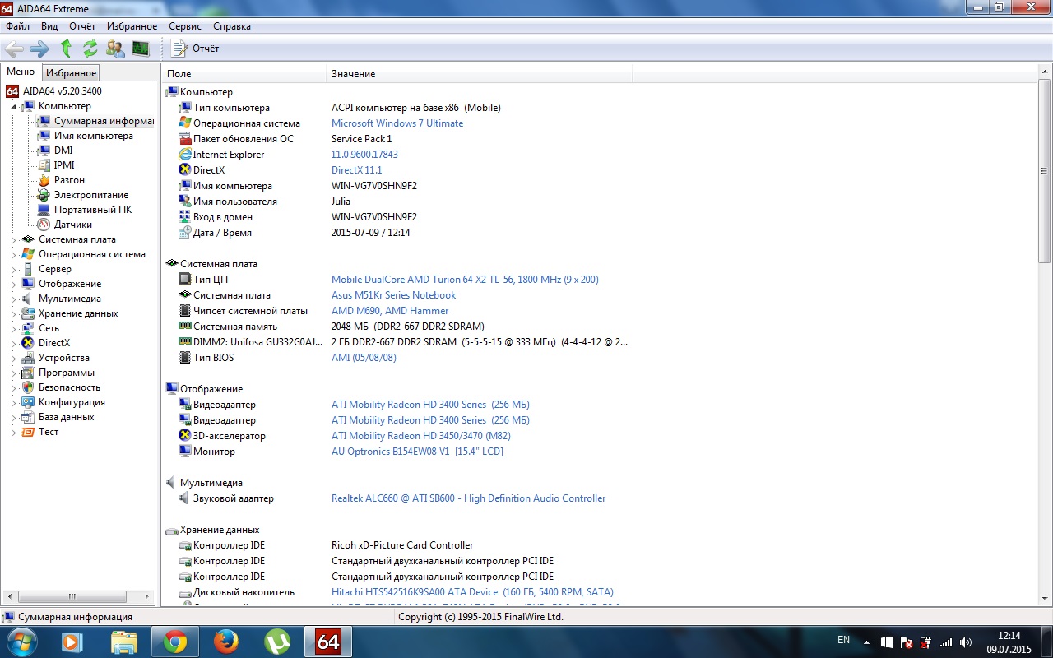Click the green Parent Level up arrow
Image resolution: width=1053 pixels, height=658 pixels.
pyautogui.click(x=66, y=49)
